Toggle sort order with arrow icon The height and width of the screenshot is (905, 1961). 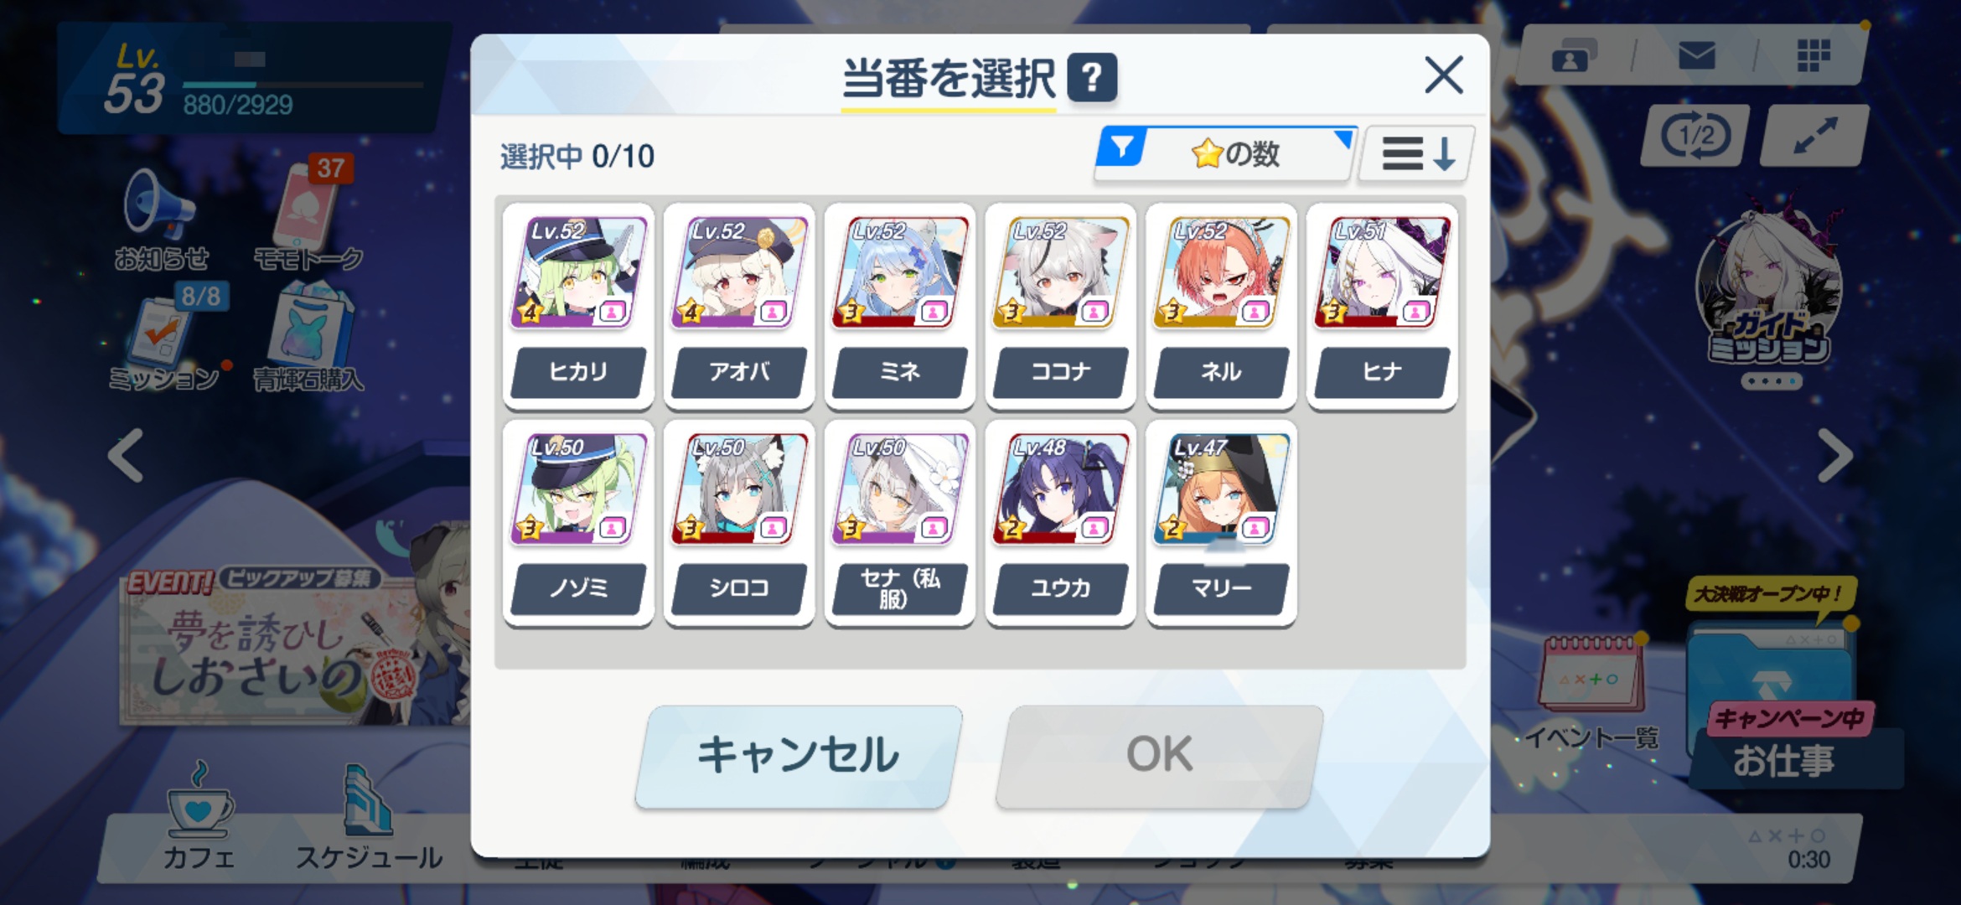pyautogui.click(x=1415, y=153)
